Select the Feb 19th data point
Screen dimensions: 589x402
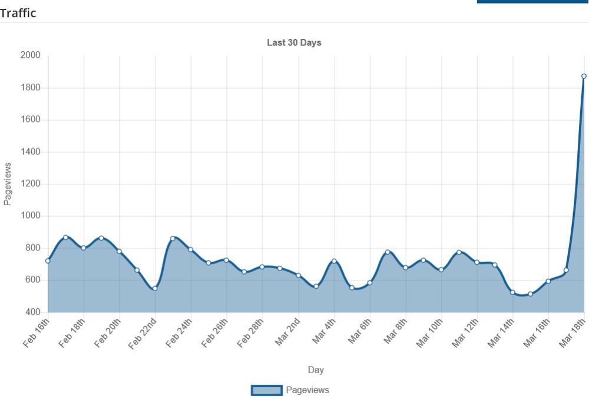(101, 238)
